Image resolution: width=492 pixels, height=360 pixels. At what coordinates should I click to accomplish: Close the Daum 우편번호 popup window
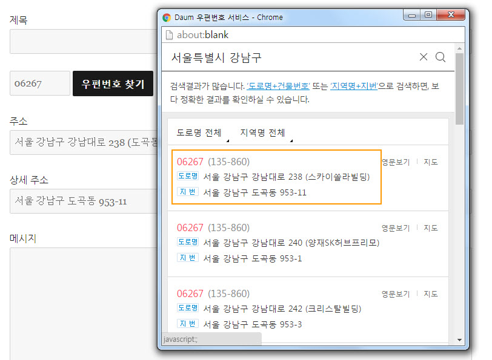point(451,15)
